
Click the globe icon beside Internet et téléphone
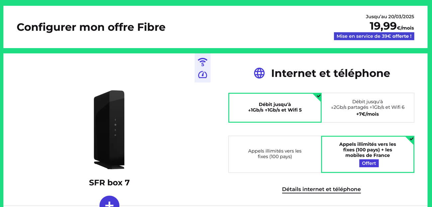260,72
